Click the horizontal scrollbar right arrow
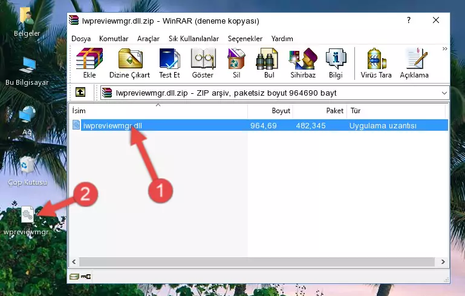The height and width of the screenshot is (296, 465). coord(443,262)
